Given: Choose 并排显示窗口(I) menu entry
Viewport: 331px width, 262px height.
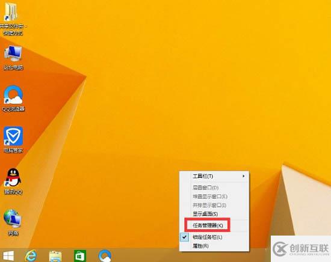Looking at the screenshot, I should [x=214, y=205].
